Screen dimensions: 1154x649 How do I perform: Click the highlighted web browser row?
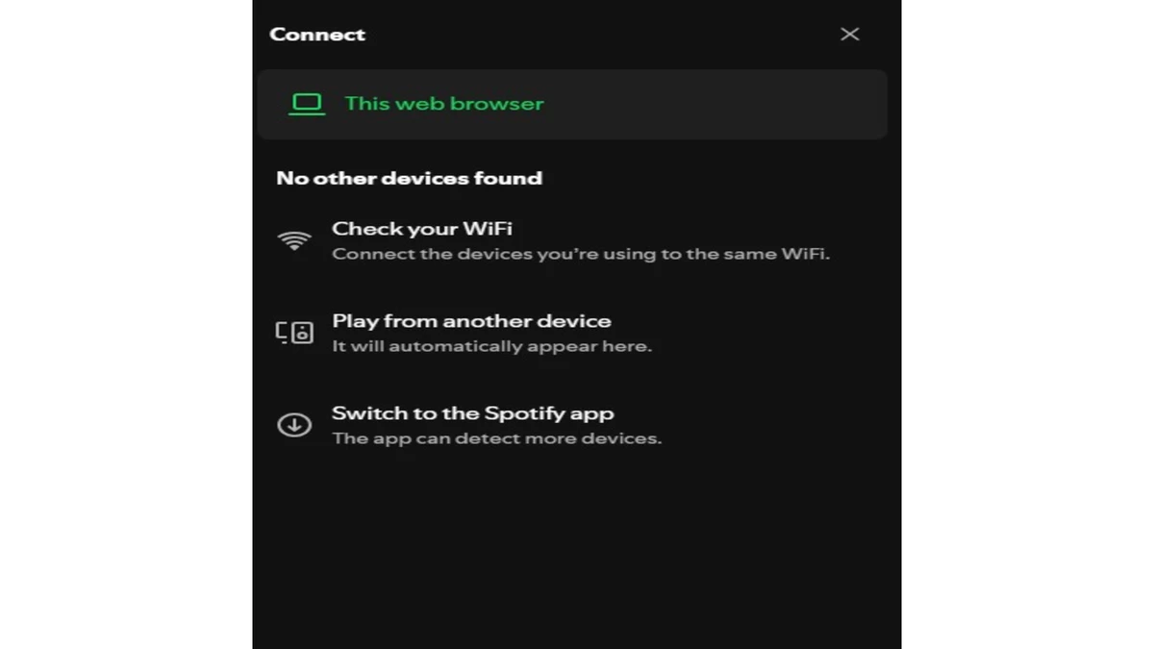[572, 103]
